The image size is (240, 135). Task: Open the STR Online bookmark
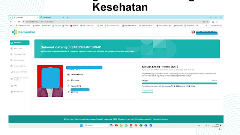click(112, 25)
